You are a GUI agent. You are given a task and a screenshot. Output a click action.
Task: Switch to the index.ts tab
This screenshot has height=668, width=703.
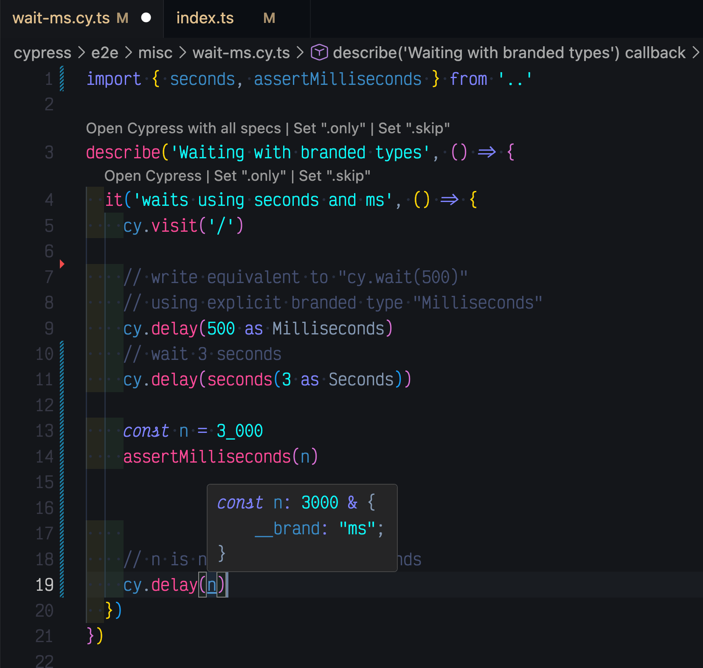[205, 18]
